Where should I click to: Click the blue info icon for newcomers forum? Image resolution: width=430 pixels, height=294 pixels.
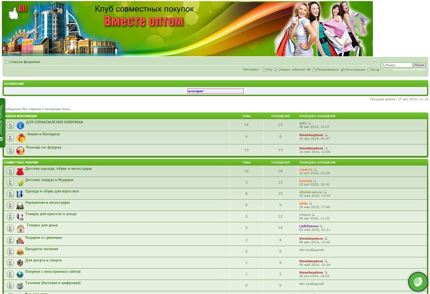tap(21, 126)
